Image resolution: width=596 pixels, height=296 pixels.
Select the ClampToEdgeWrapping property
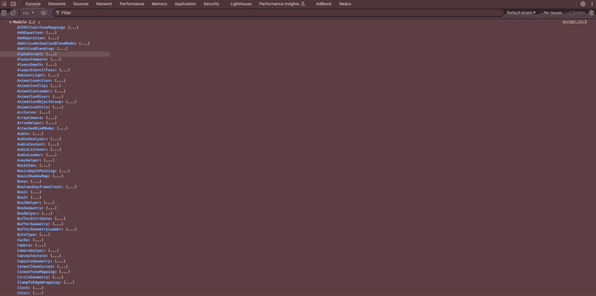pos(45,282)
